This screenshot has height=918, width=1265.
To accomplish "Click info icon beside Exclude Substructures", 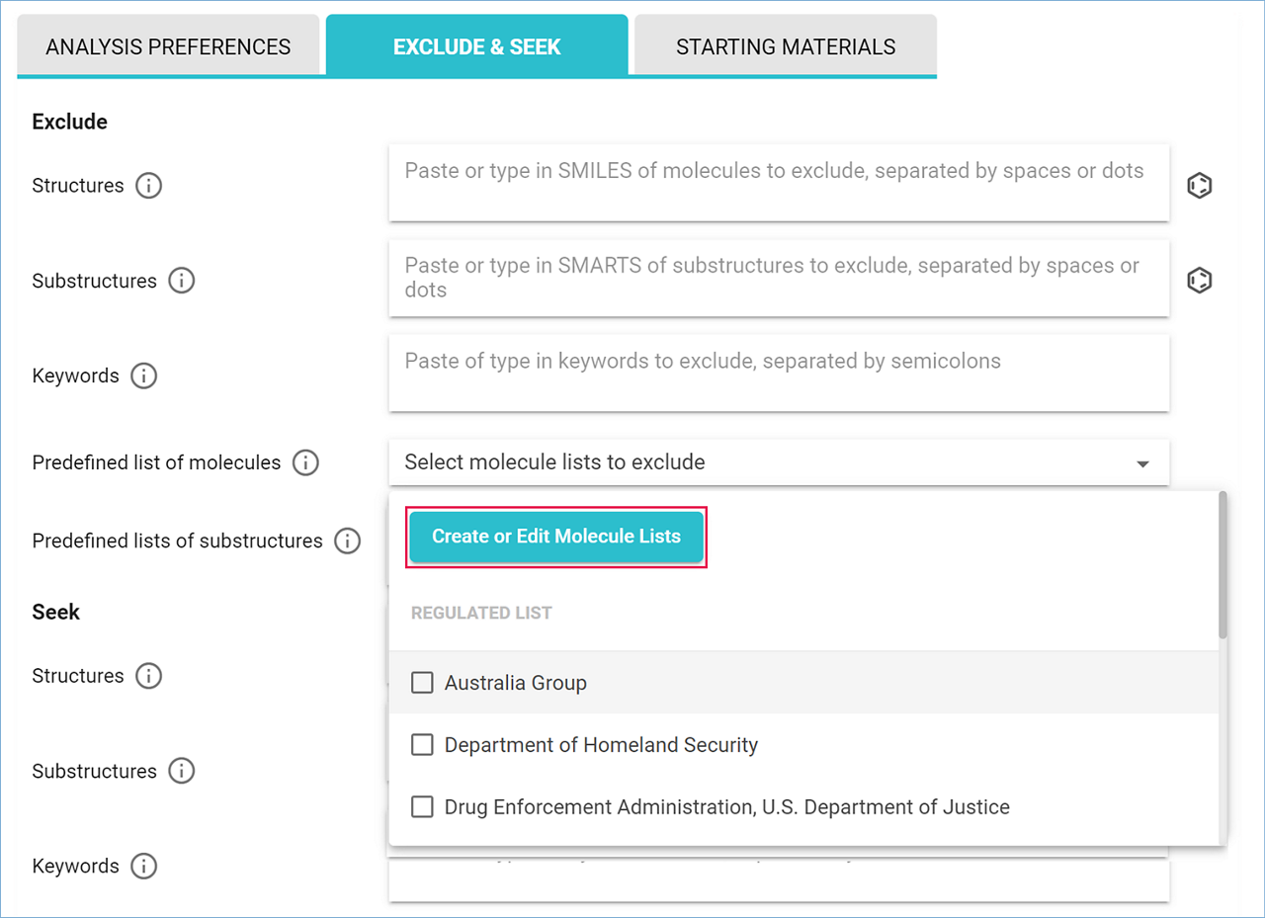I will click(181, 281).
